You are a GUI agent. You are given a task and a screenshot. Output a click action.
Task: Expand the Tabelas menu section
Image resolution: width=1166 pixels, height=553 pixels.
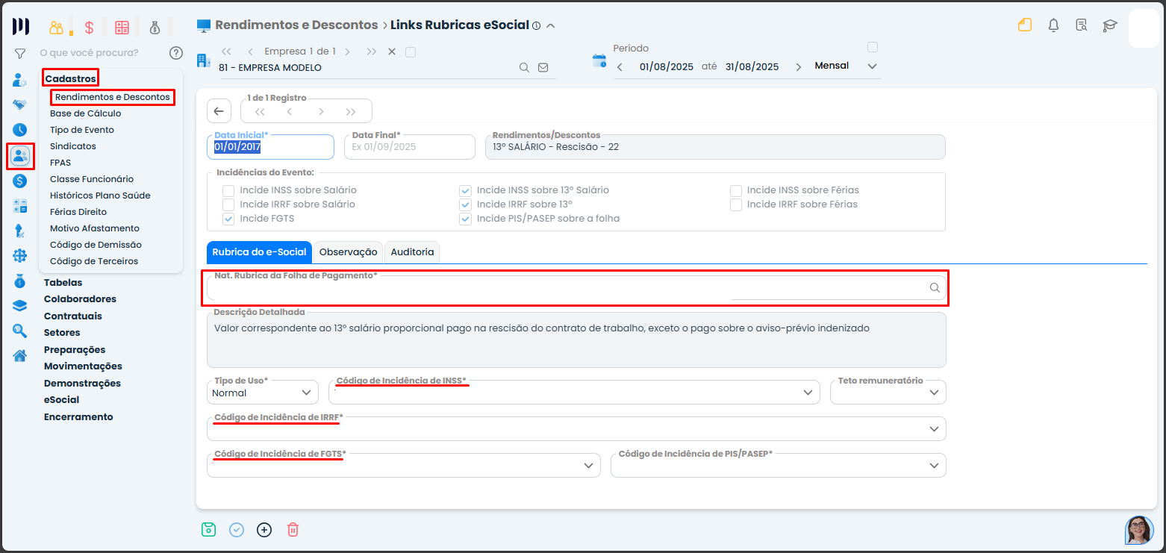pyautogui.click(x=63, y=283)
